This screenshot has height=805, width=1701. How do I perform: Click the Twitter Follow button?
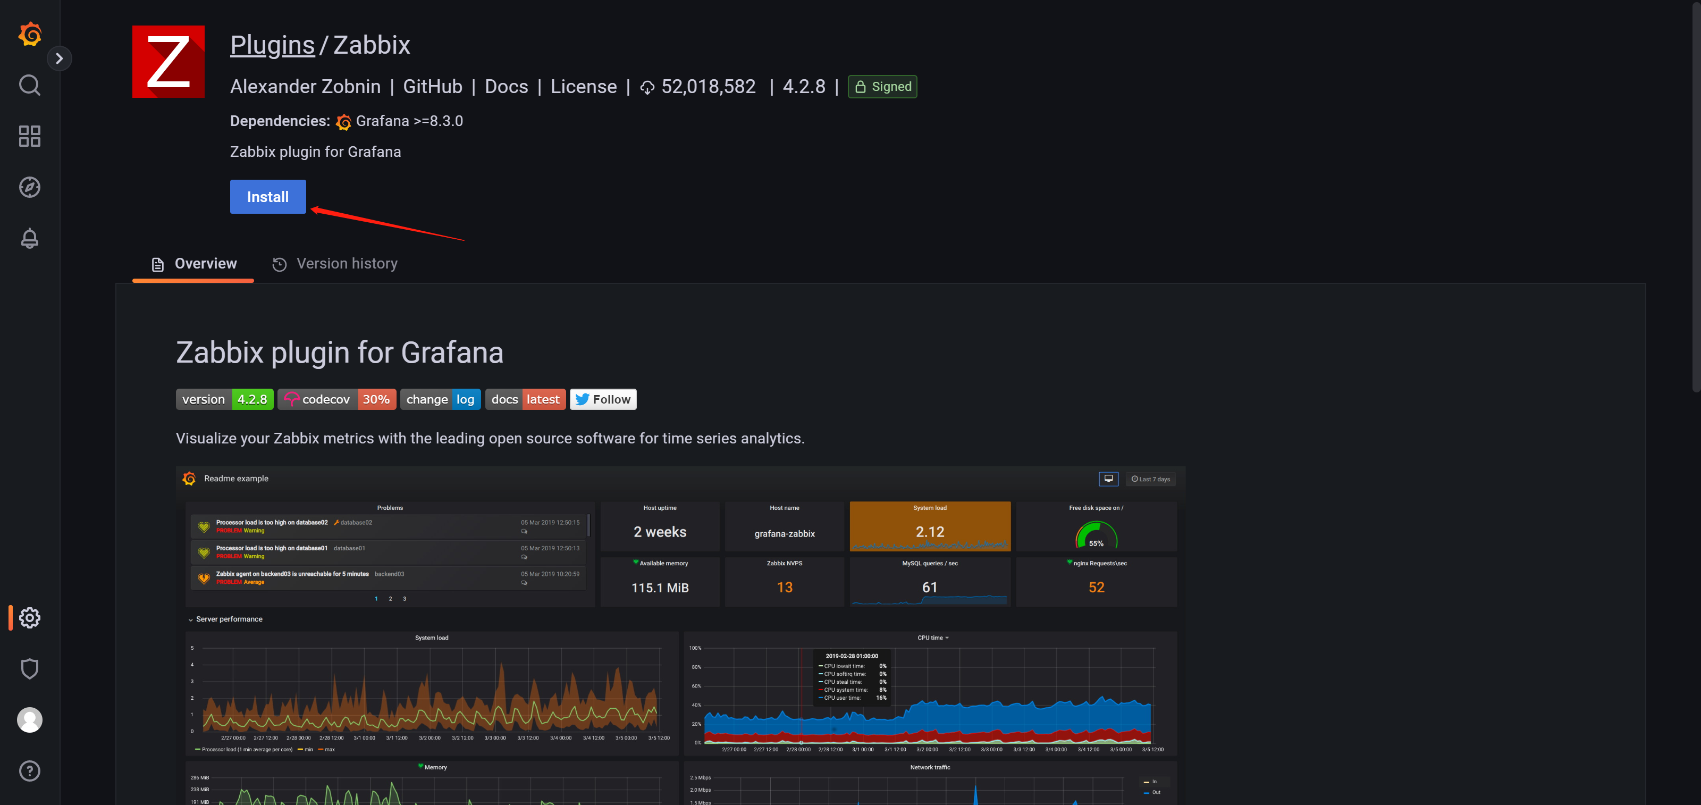pos(603,399)
